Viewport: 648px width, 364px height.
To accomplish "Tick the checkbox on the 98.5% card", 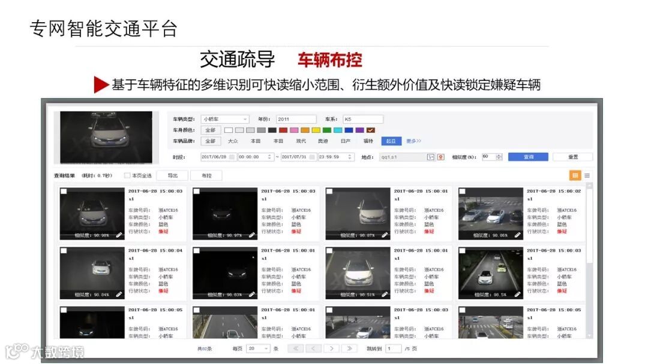I will tap(463, 251).
